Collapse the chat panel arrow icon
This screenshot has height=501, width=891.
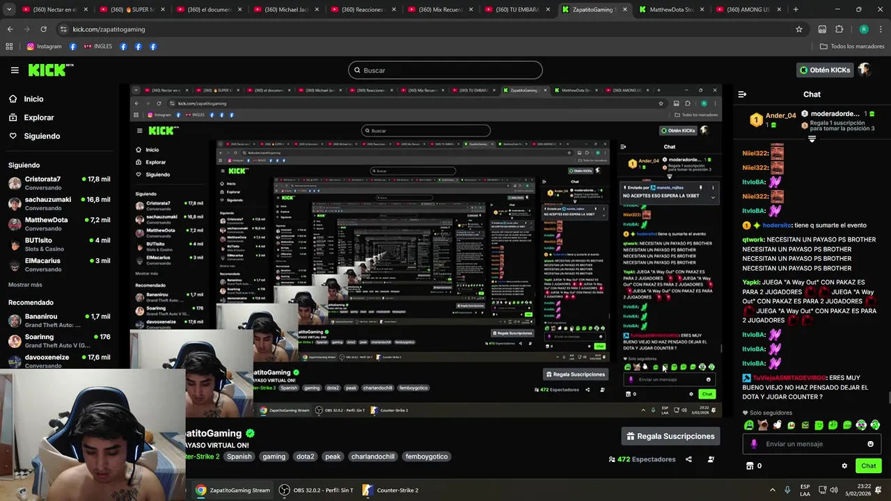[742, 94]
